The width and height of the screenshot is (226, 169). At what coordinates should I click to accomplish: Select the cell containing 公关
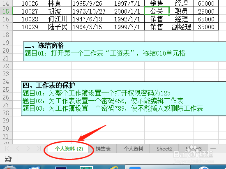pyautogui.click(x=157, y=11)
